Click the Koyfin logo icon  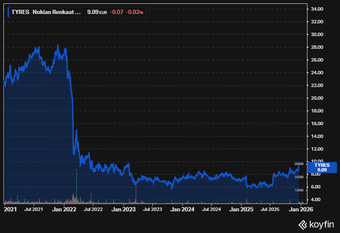tap(303, 224)
